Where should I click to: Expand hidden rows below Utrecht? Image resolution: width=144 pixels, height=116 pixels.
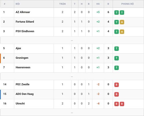[72, 113]
